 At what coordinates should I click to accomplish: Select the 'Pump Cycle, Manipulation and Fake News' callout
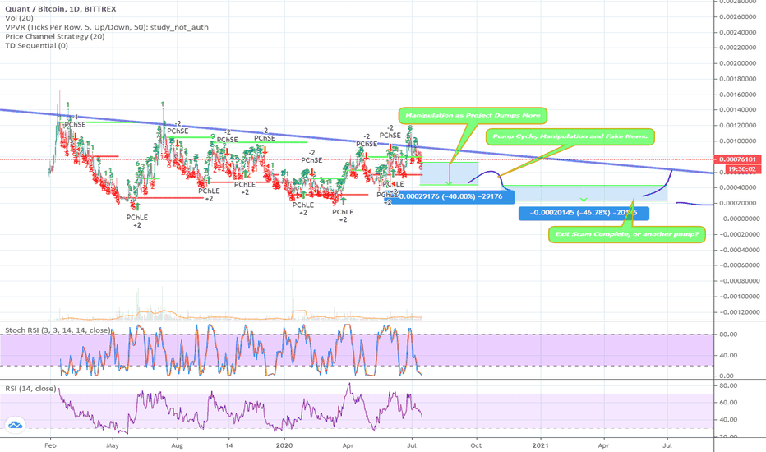tap(570, 136)
